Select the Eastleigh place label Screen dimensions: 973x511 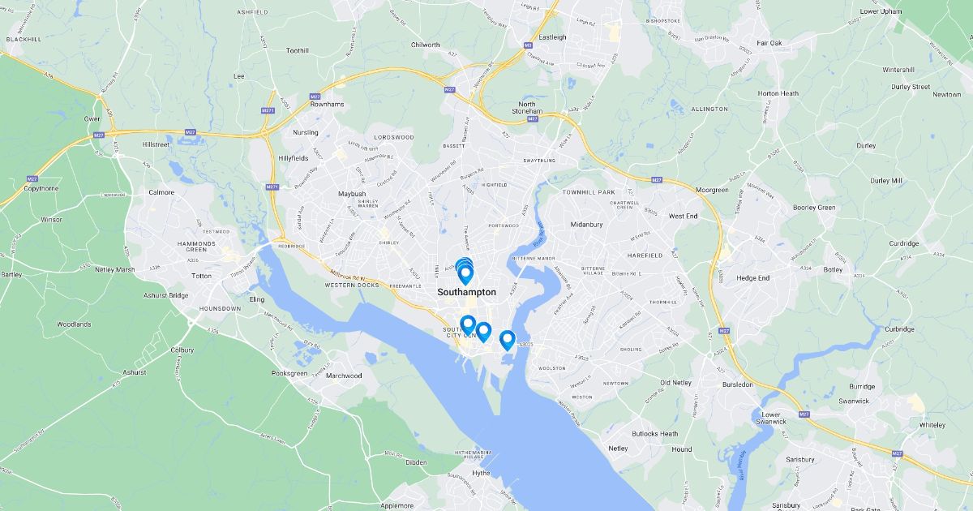point(552,37)
